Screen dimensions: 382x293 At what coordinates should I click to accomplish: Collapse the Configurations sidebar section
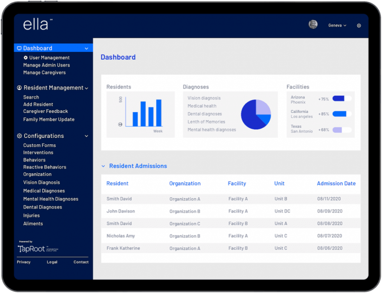(86, 136)
